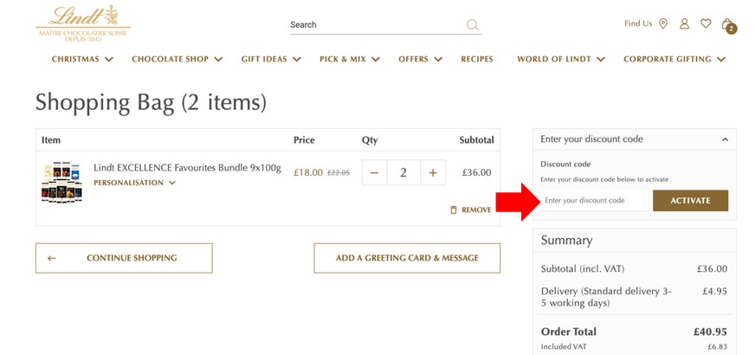Expand the Personalisation options
The image size is (755, 355).
[134, 183]
